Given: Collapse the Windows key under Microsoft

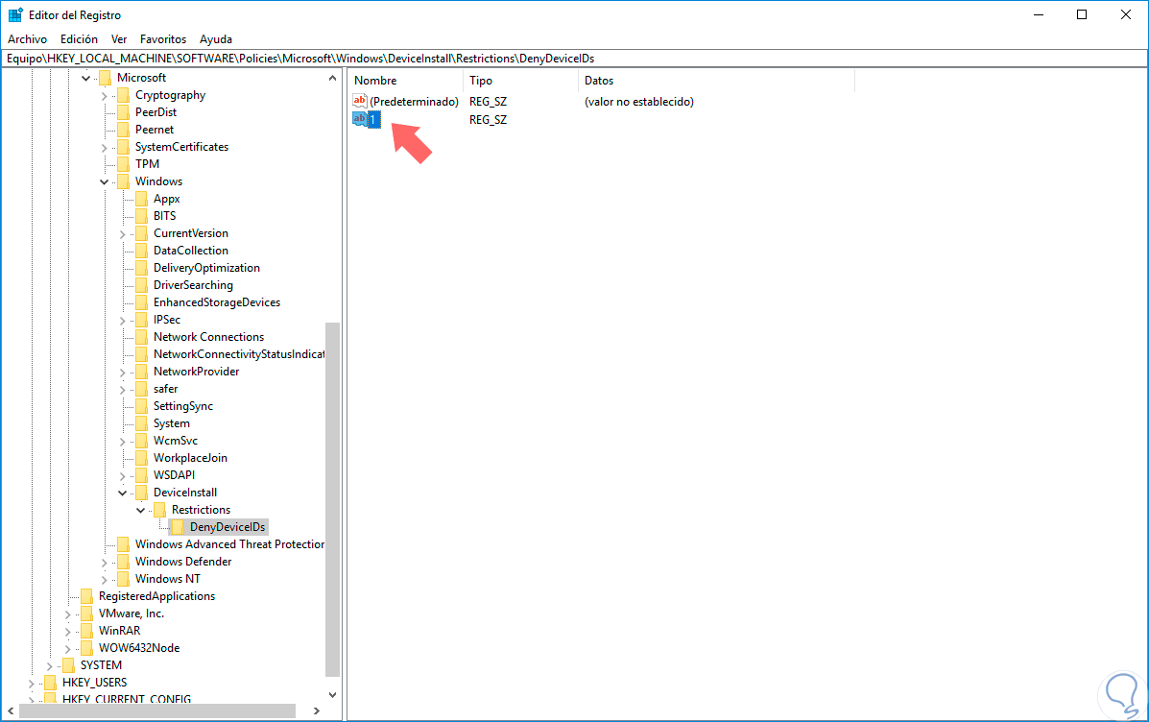Looking at the screenshot, I should click(x=104, y=182).
